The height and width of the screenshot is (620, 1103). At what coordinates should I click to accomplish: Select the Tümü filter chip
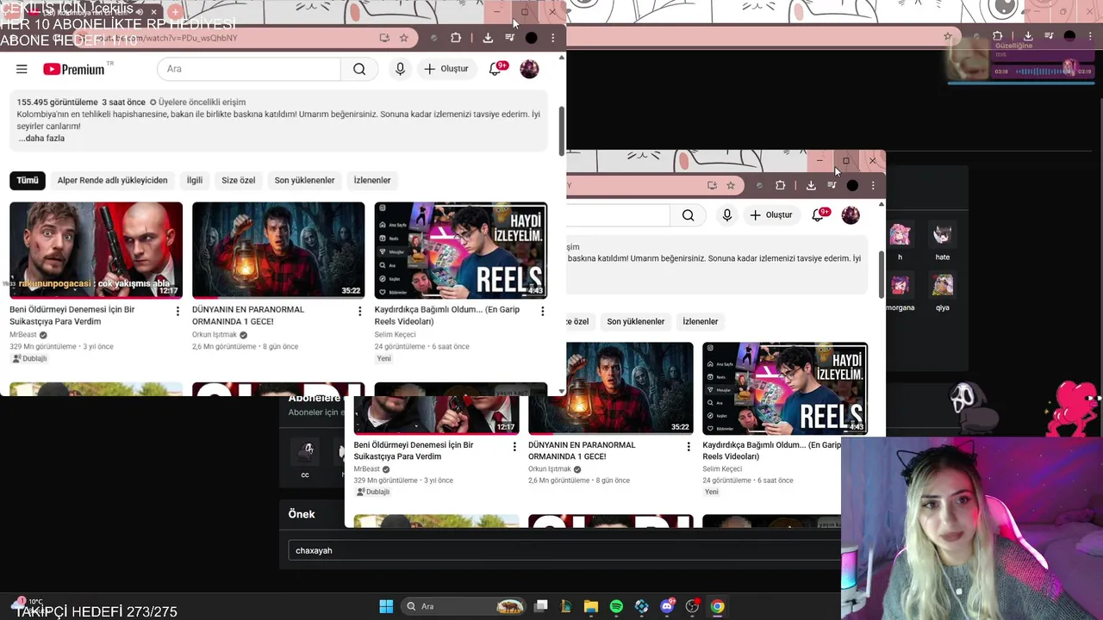click(x=28, y=180)
